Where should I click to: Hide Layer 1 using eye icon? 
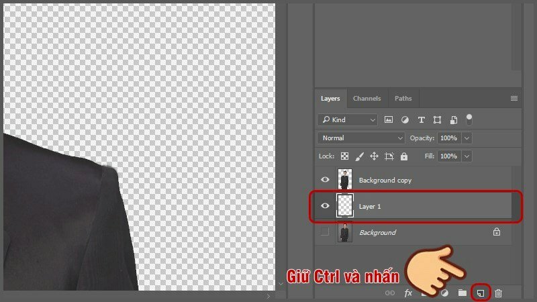point(325,206)
